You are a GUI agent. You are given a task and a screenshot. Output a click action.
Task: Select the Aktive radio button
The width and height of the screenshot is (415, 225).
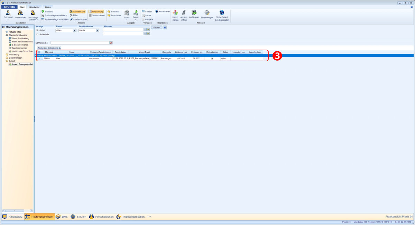[x=37, y=30]
